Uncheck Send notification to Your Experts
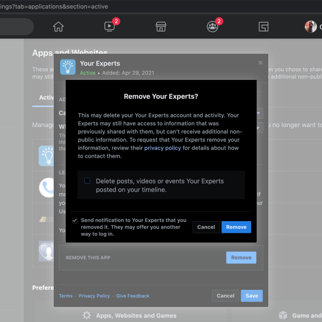Screen dimensions: 322x322 (x=75, y=221)
